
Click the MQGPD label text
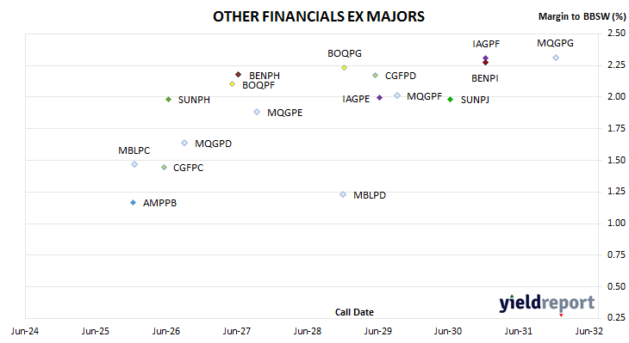213,144
